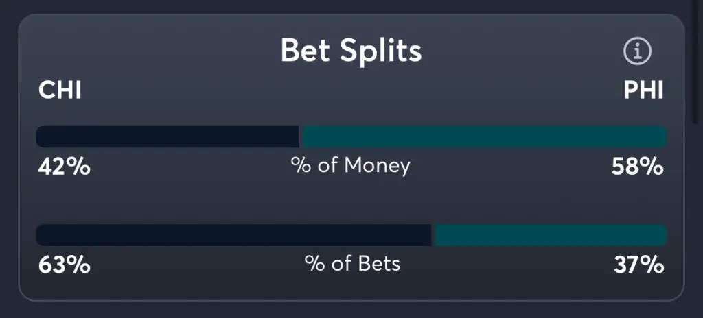This screenshot has width=703, height=318.
Task: Click PHI teal segment of money bar
Action: [x=484, y=136]
